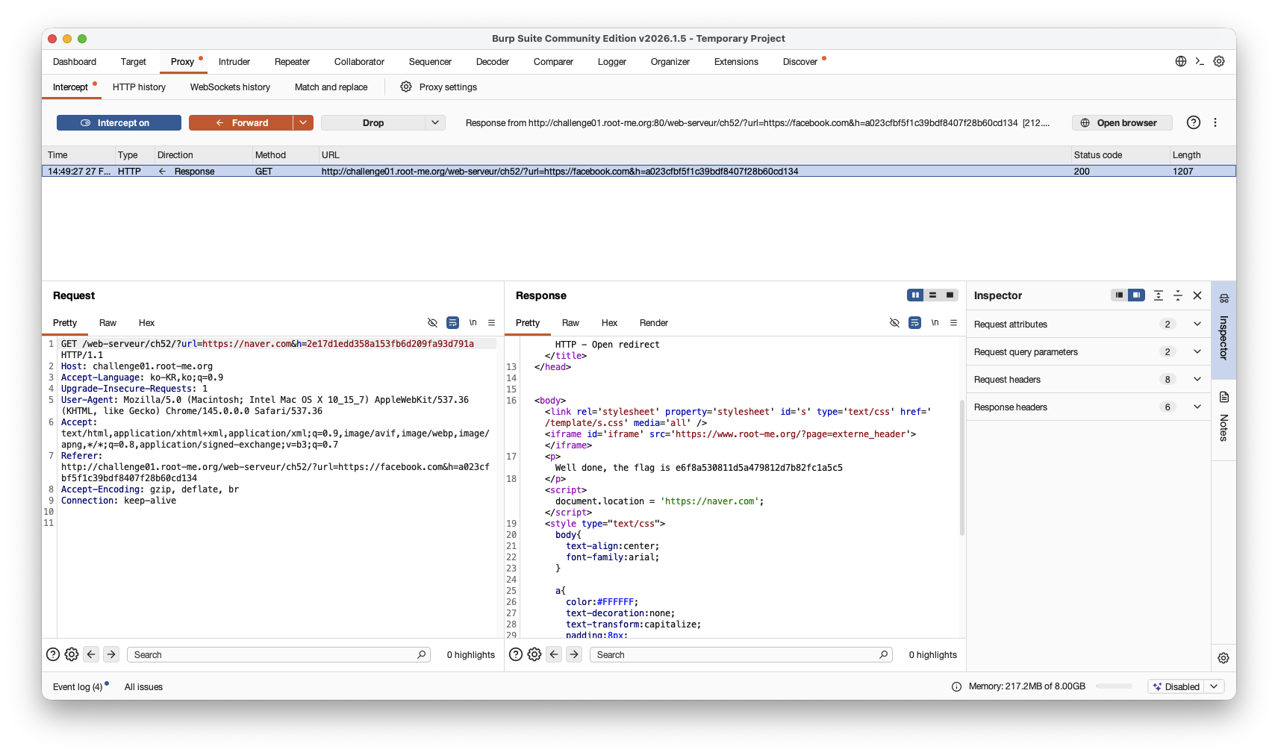Dock Inspector panel with left layout icon
This screenshot has width=1278, height=755.
pos(1119,295)
